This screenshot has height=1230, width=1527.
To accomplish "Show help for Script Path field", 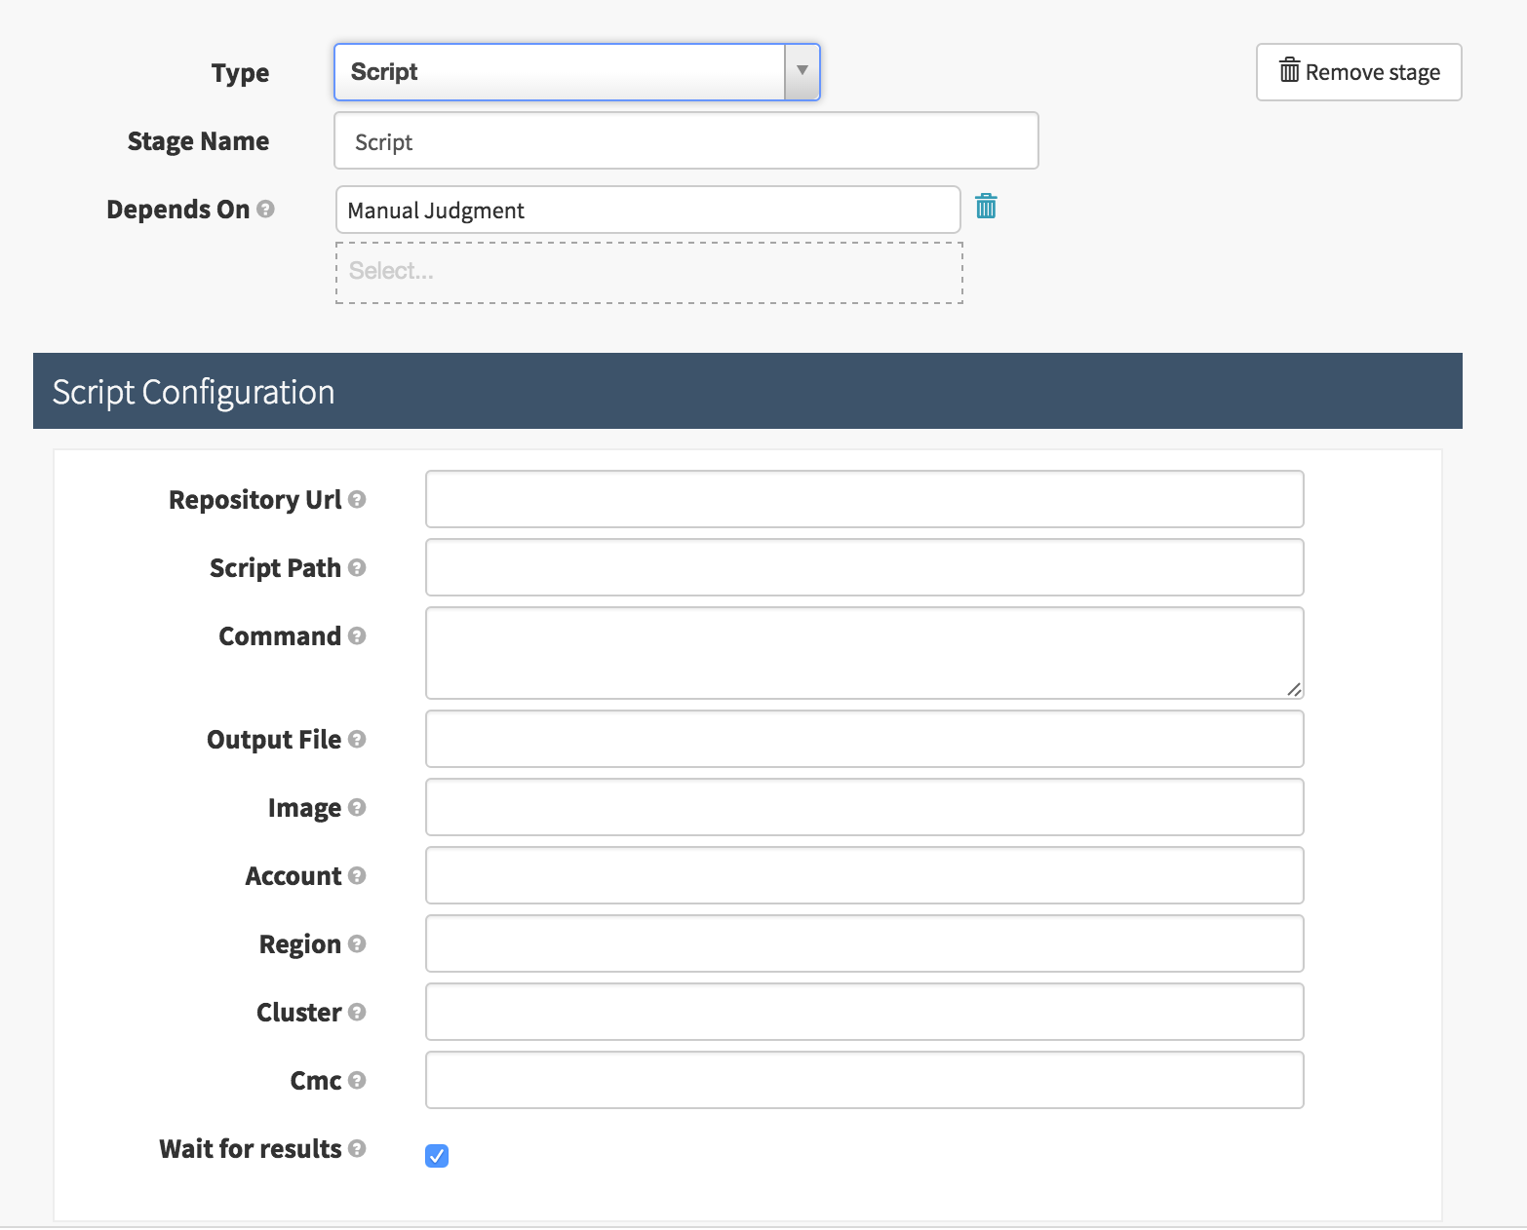I will [357, 568].
